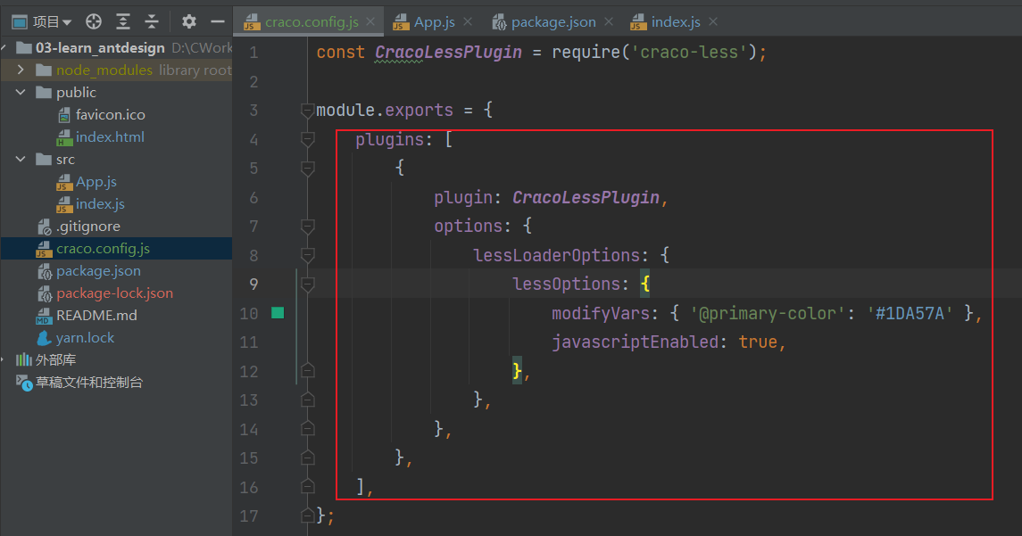
Task: Expand the node_modules folder
Action: point(21,70)
